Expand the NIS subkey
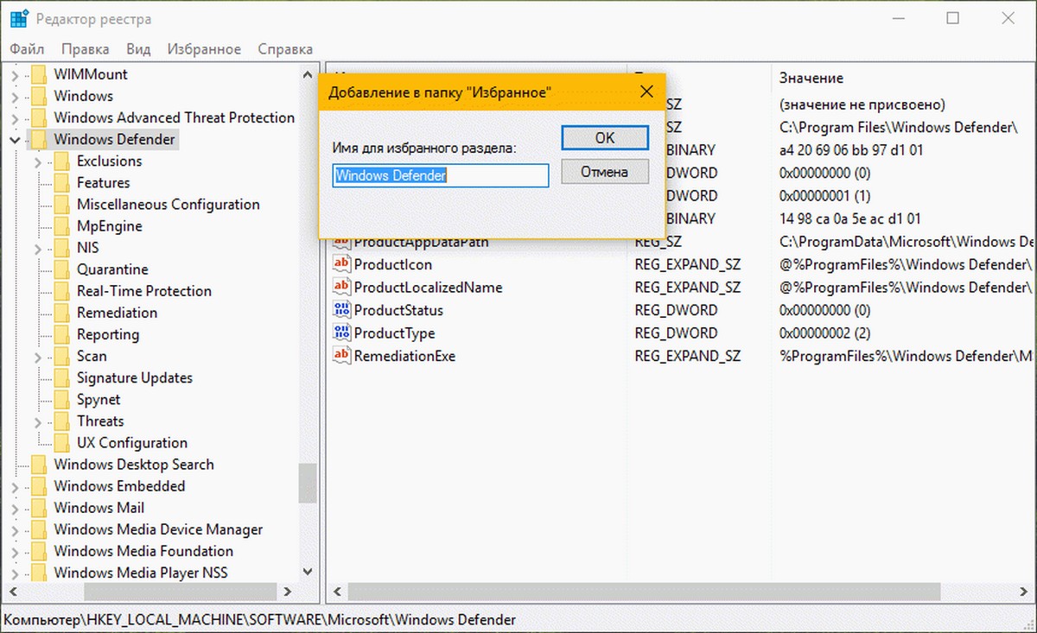The height and width of the screenshot is (633, 1037). (38, 248)
